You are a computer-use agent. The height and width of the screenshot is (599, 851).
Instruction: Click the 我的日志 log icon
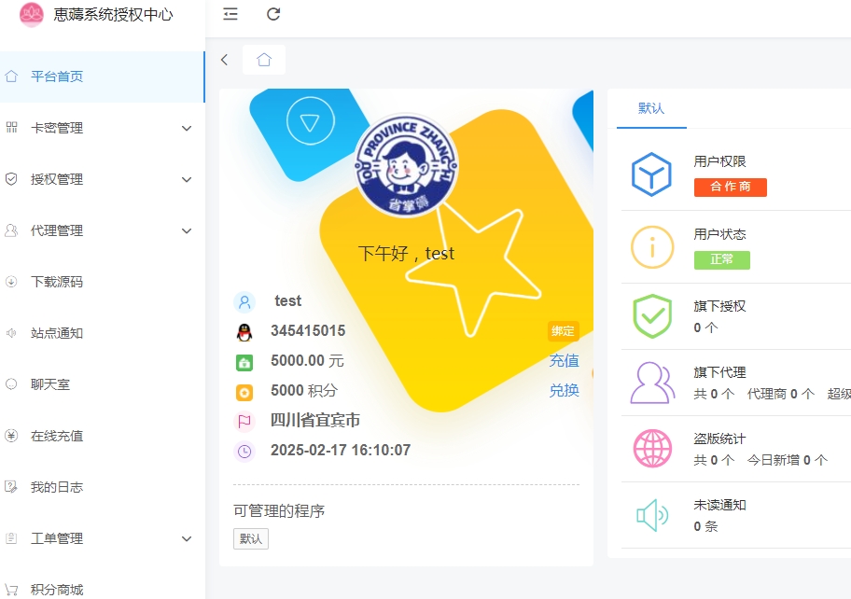click(x=11, y=487)
